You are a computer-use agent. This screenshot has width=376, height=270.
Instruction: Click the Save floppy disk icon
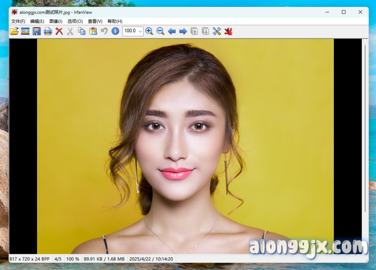(36, 31)
